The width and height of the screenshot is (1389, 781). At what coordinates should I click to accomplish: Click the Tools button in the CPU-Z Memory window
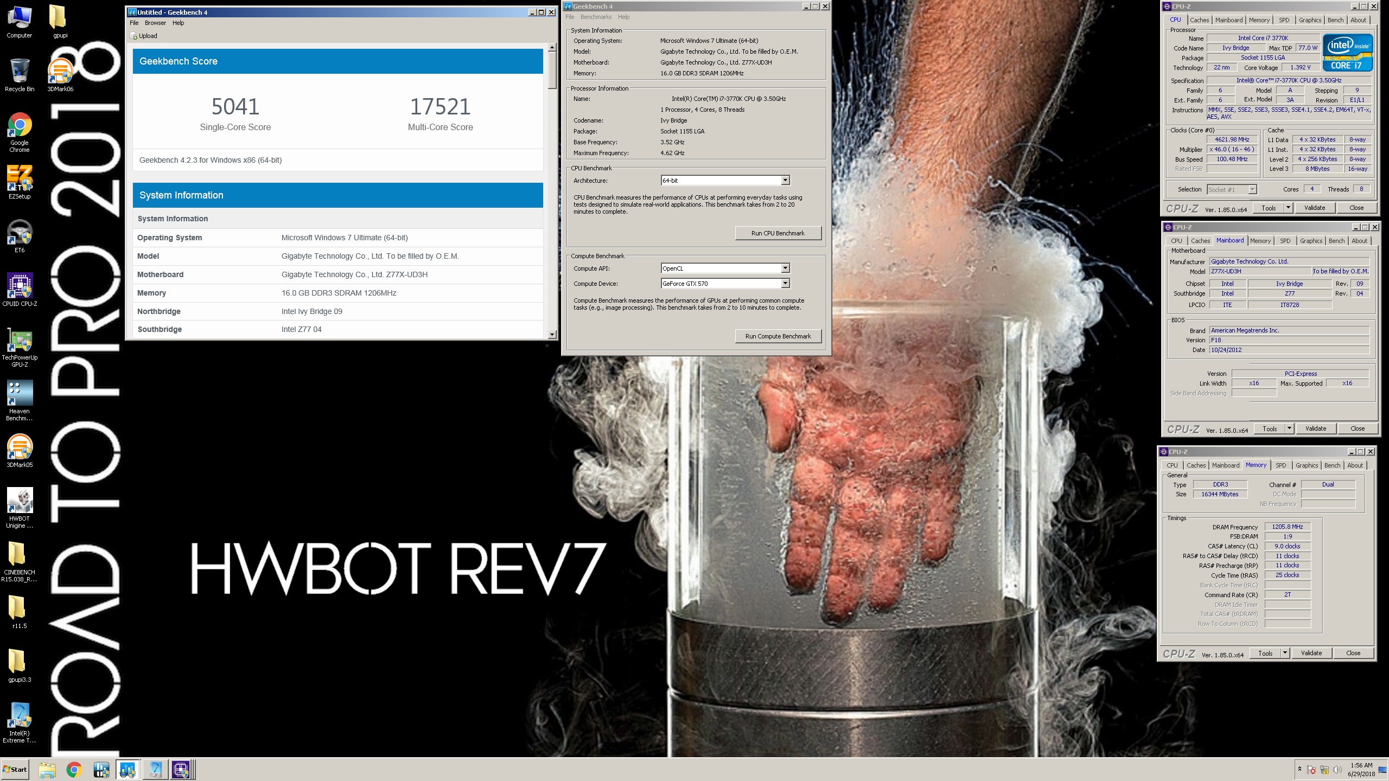[1265, 653]
